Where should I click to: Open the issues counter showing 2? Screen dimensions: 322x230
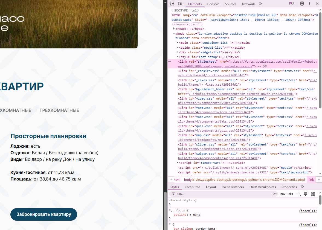click(292, 4)
